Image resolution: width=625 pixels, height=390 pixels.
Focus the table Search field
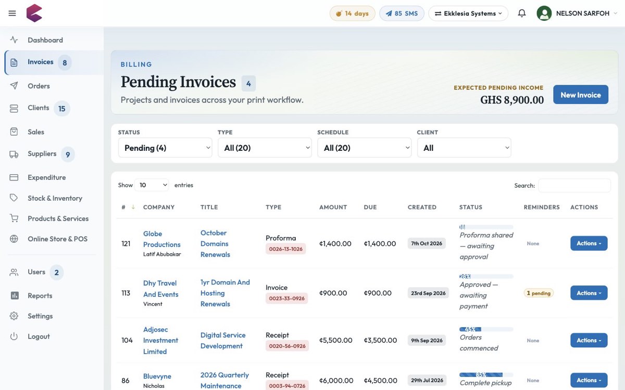pyautogui.click(x=574, y=185)
